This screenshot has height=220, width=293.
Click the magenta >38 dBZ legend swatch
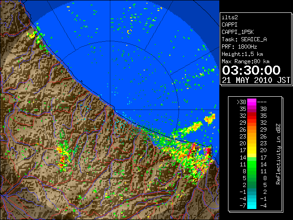click(x=252, y=102)
